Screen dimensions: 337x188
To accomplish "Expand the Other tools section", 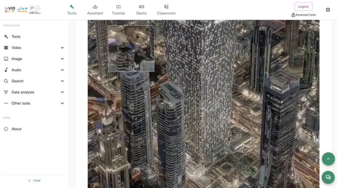I will 62,103.
